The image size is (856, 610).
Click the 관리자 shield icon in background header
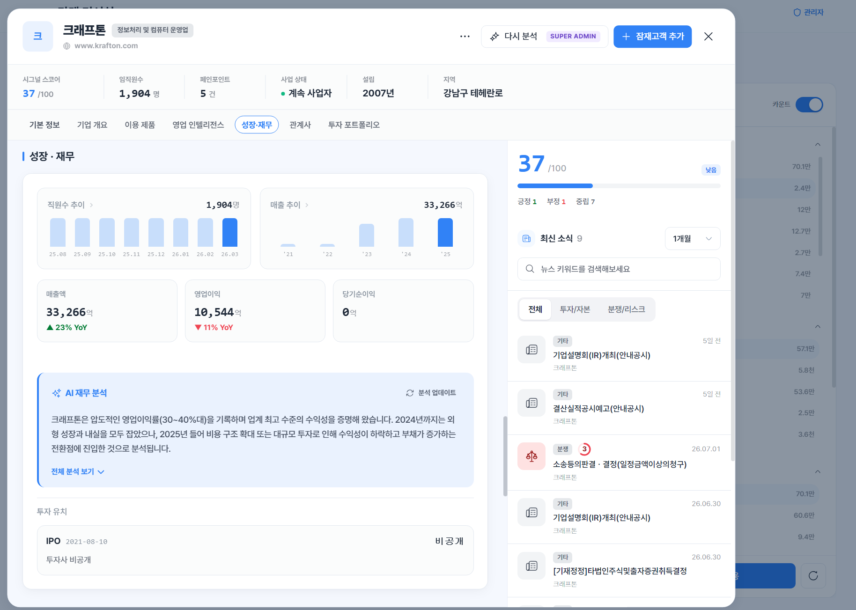click(x=797, y=13)
